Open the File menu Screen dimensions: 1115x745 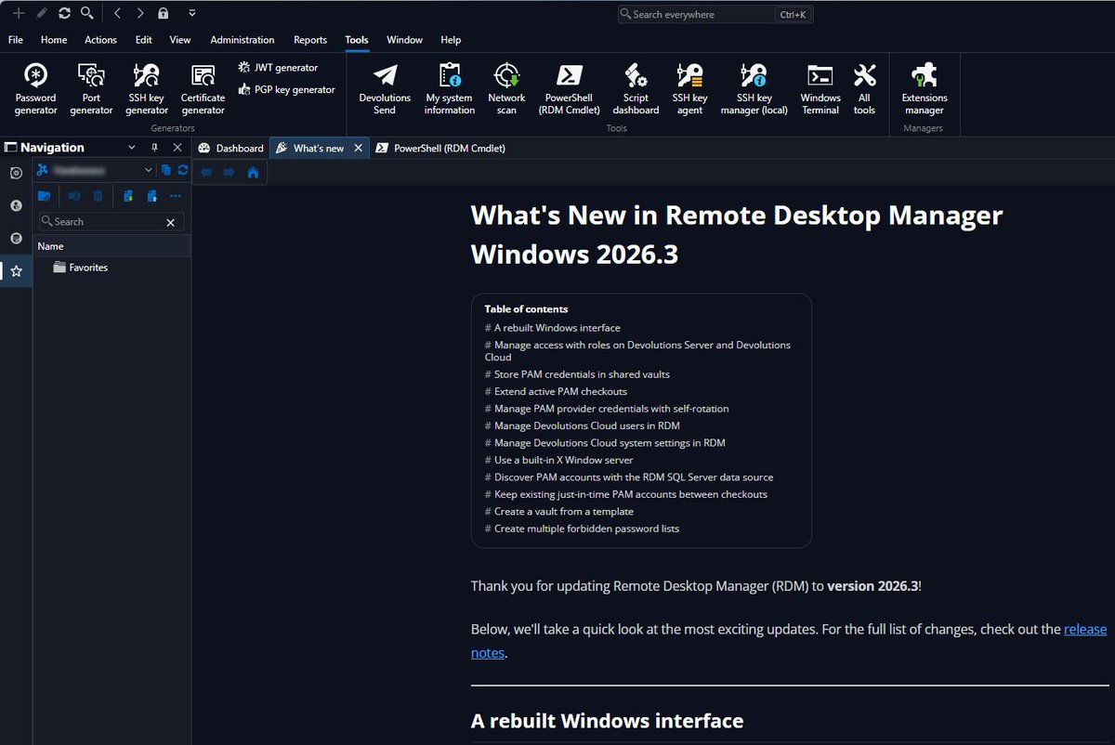[x=16, y=40]
